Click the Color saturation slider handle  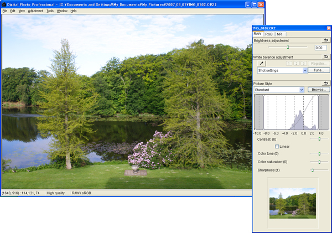tap(319, 162)
